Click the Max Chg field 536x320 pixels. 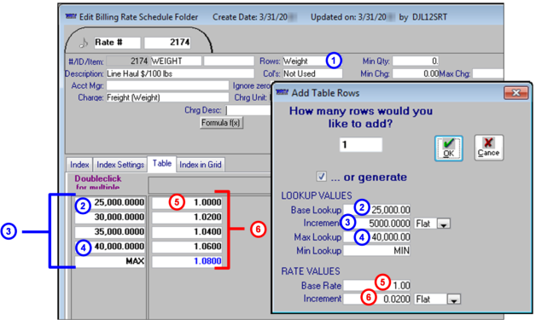[x=488, y=73]
